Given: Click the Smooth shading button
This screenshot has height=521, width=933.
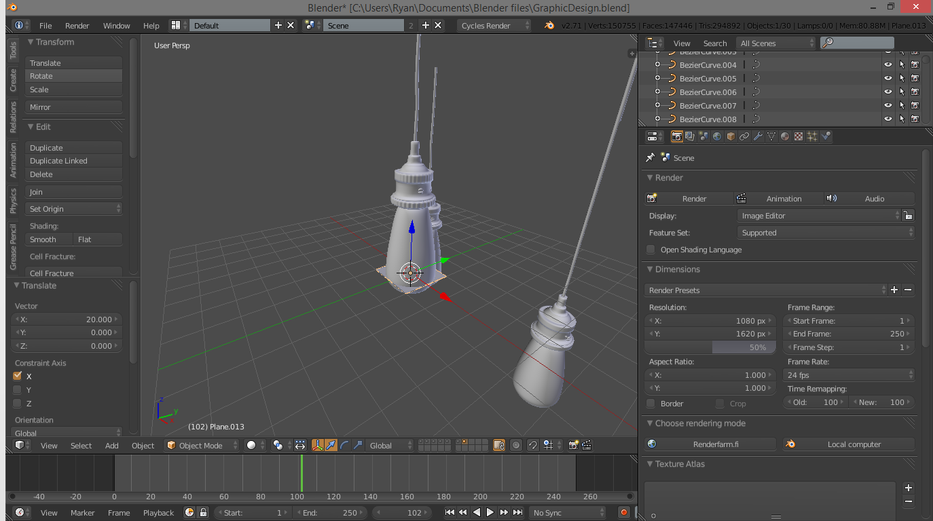Looking at the screenshot, I should (50, 239).
